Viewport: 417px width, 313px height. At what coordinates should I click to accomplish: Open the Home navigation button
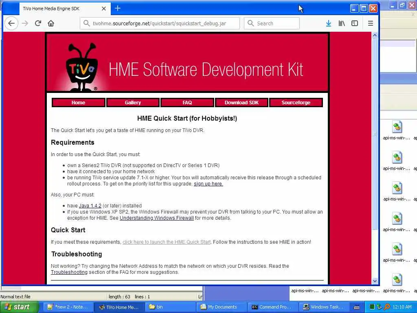coord(79,102)
